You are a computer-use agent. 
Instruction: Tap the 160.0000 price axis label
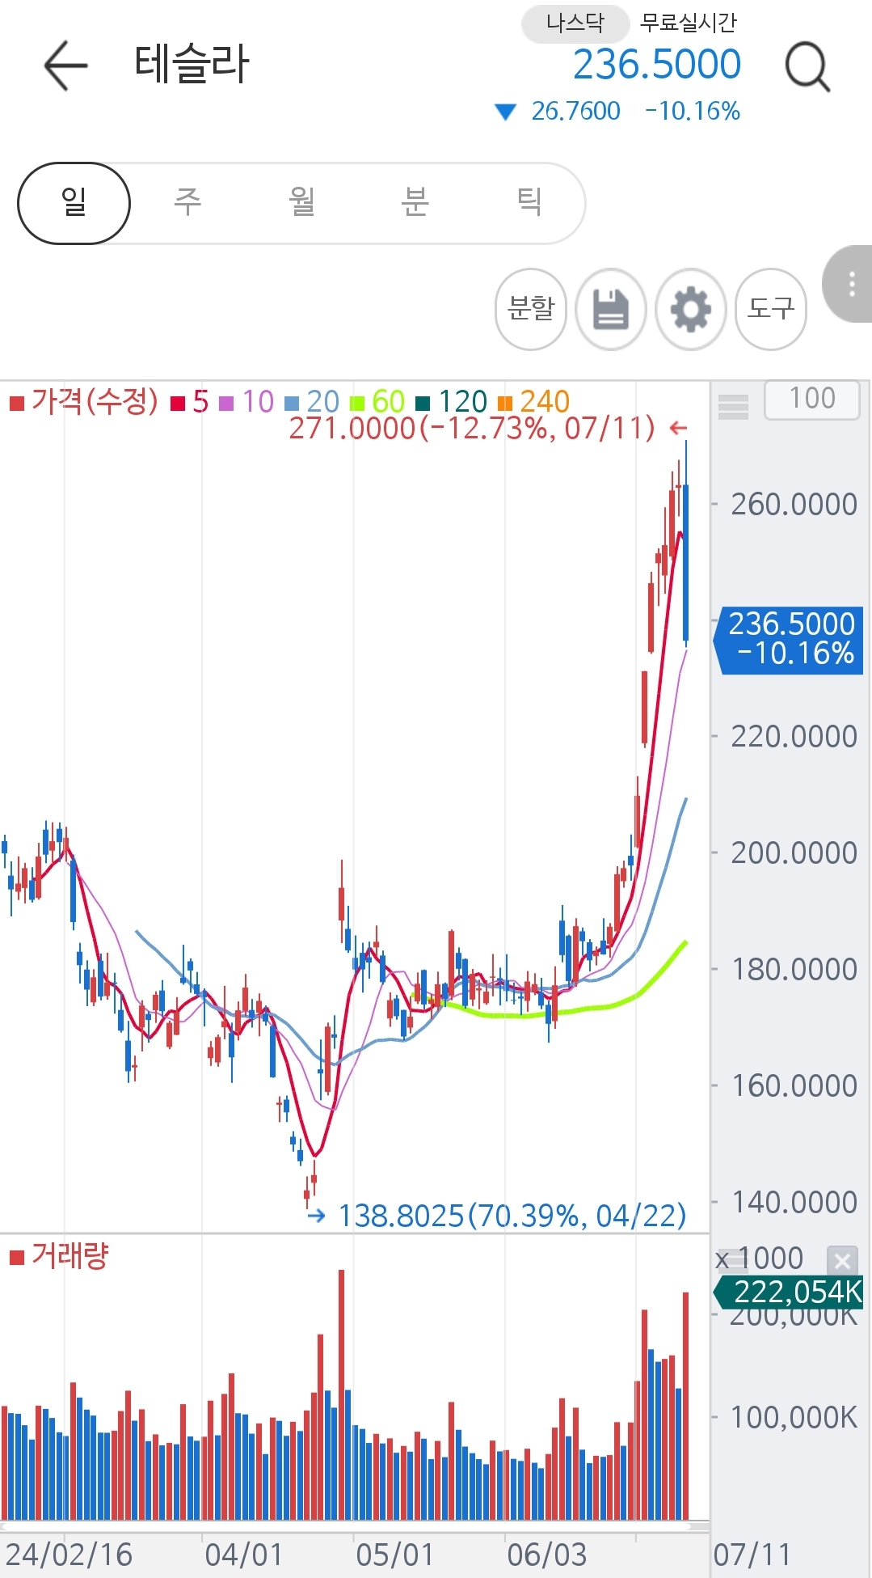(x=794, y=1086)
